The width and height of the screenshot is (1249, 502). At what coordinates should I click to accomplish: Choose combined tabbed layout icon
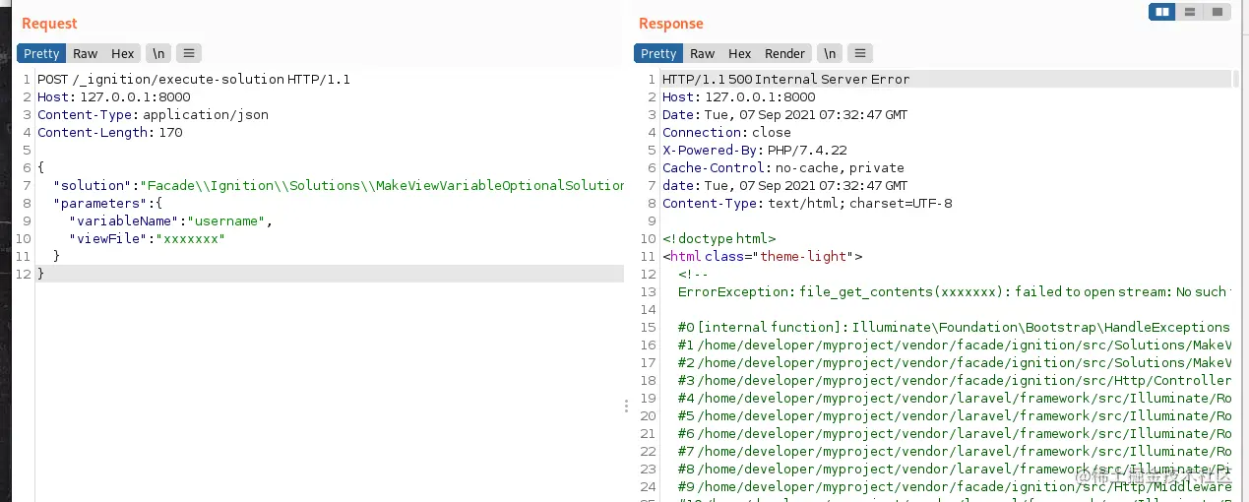(x=1218, y=12)
